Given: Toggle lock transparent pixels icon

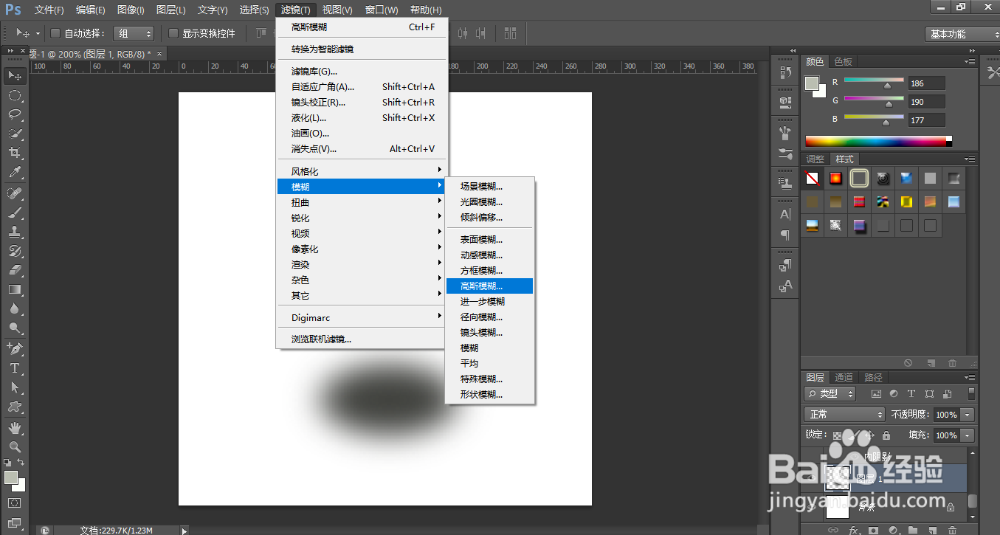Looking at the screenshot, I should [838, 435].
